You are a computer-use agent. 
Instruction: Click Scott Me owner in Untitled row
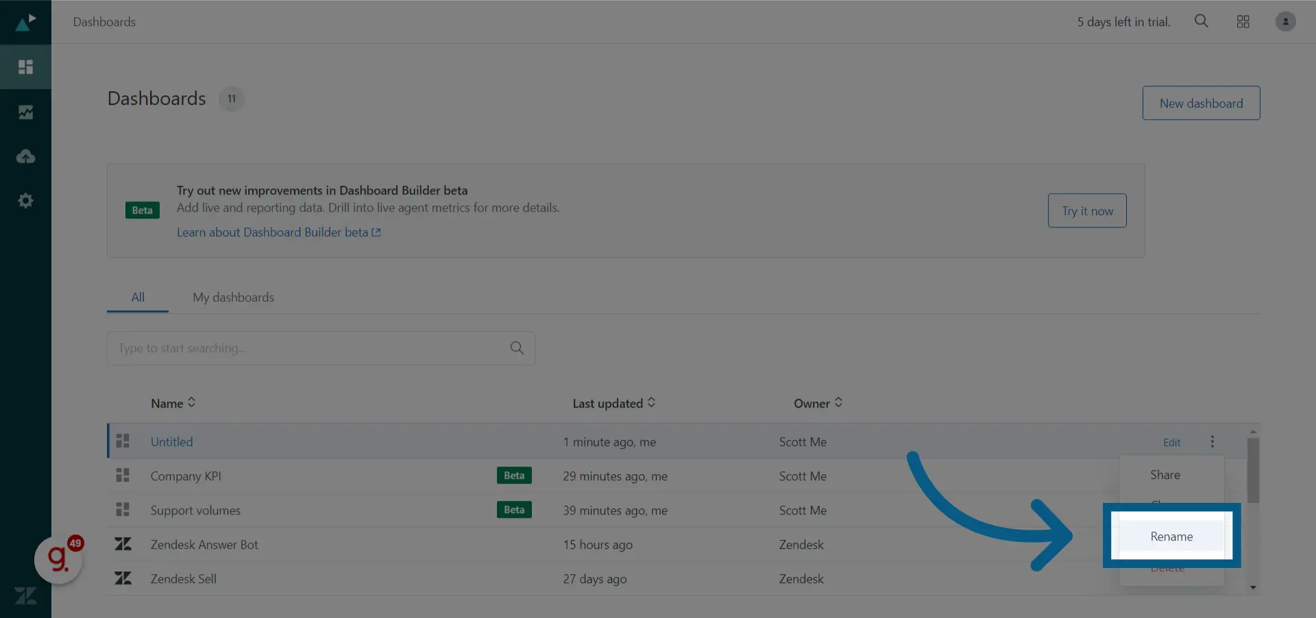[x=803, y=442]
